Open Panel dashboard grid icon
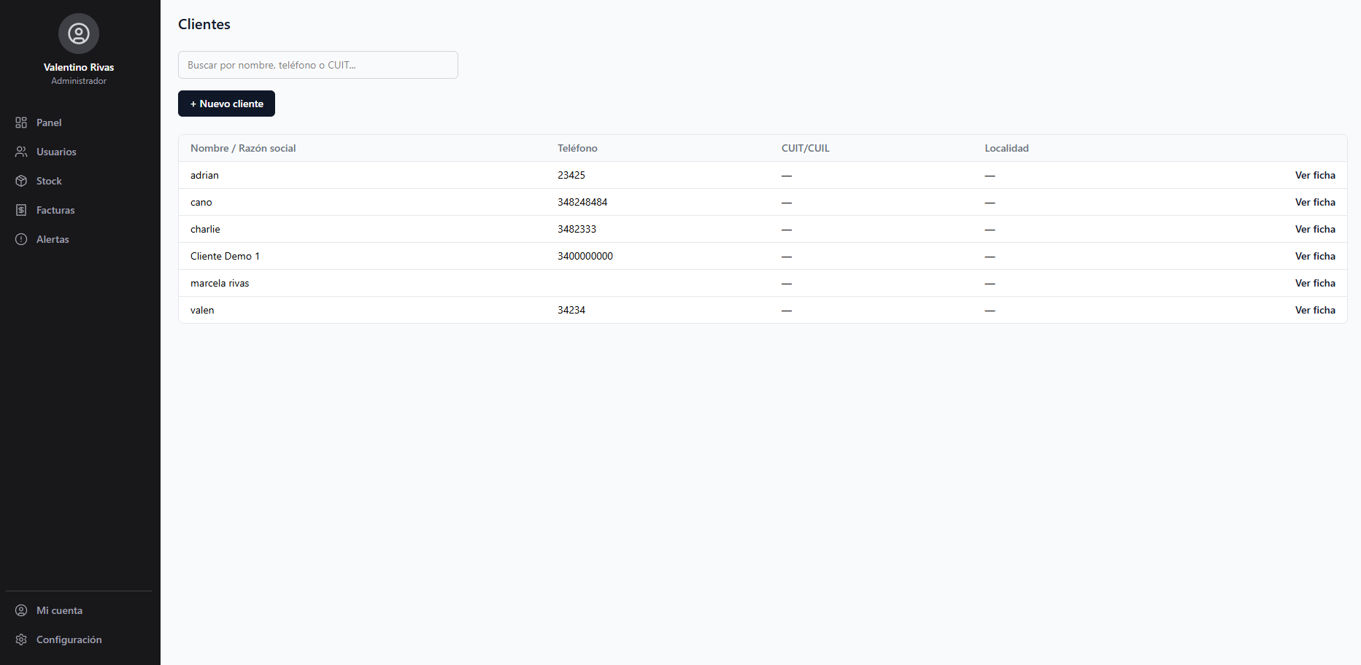This screenshot has width=1361, height=665. click(21, 122)
